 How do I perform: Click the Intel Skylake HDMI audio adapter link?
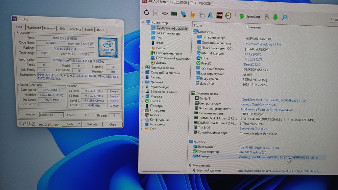[x=280, y=171]
